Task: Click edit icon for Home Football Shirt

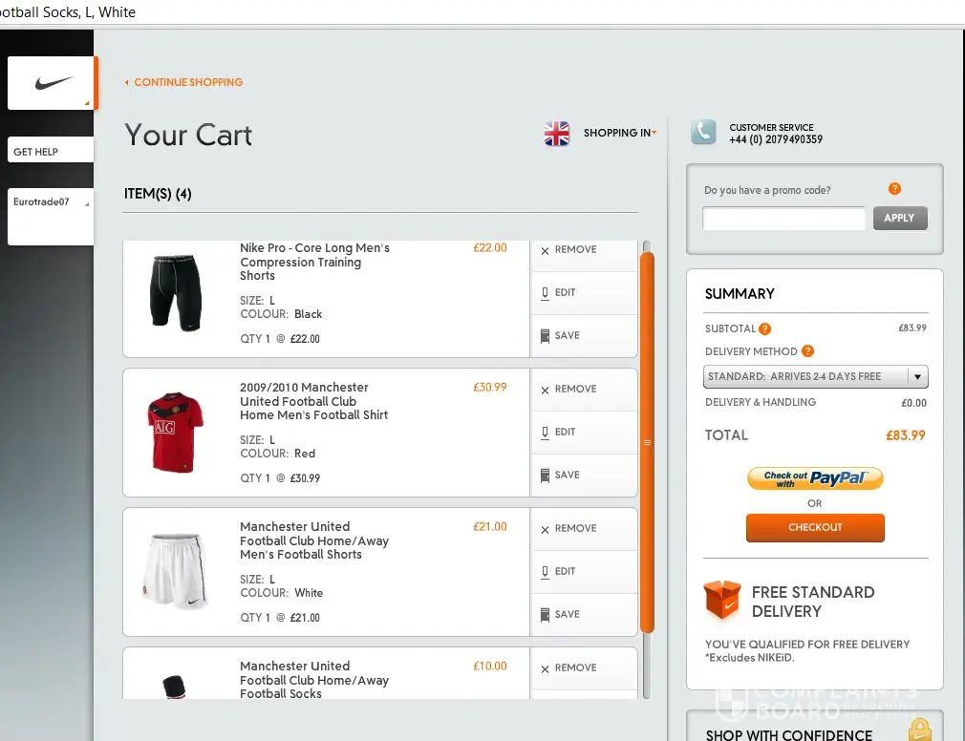Action: [x=545, y=433]
